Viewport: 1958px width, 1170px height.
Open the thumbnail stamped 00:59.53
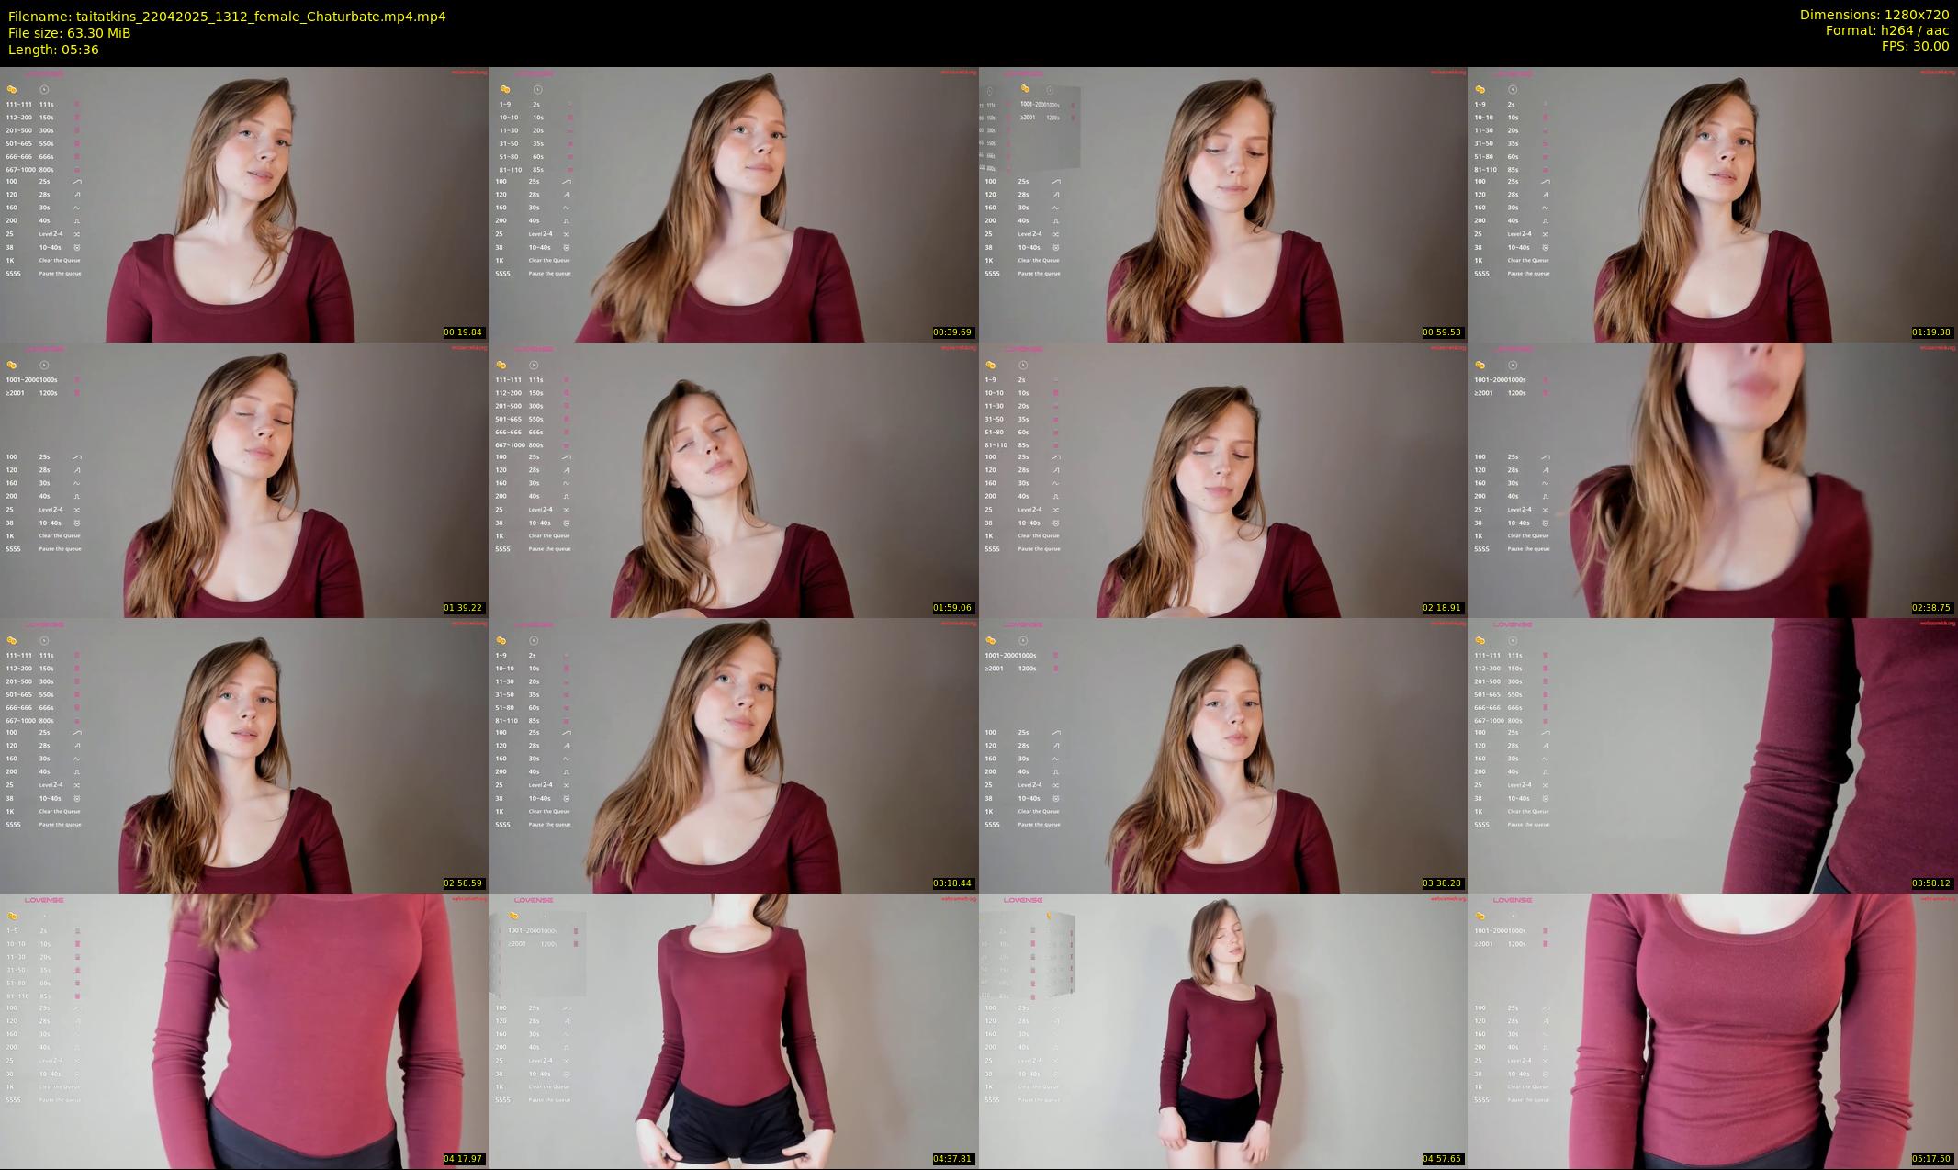[x=1223, y=204]
